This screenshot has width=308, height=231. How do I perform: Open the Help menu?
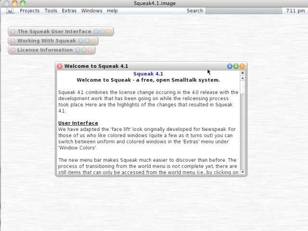click(x=112, y=11)
